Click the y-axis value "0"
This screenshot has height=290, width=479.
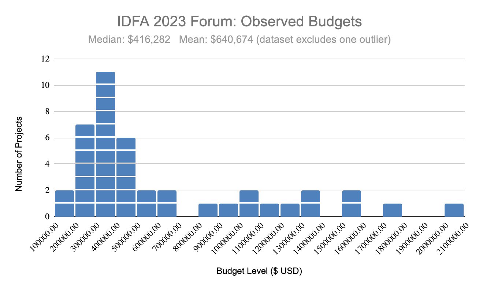pos(47,217)
